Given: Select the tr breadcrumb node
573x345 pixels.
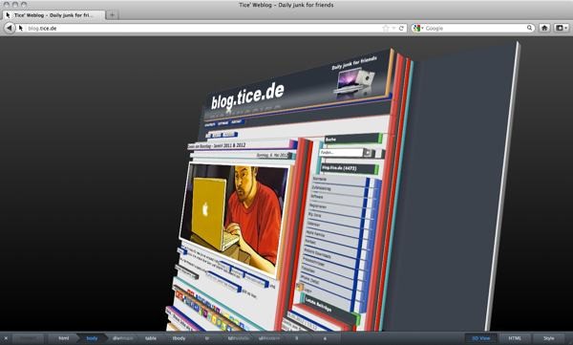Looking at the screenshot, I should [207, 338].
